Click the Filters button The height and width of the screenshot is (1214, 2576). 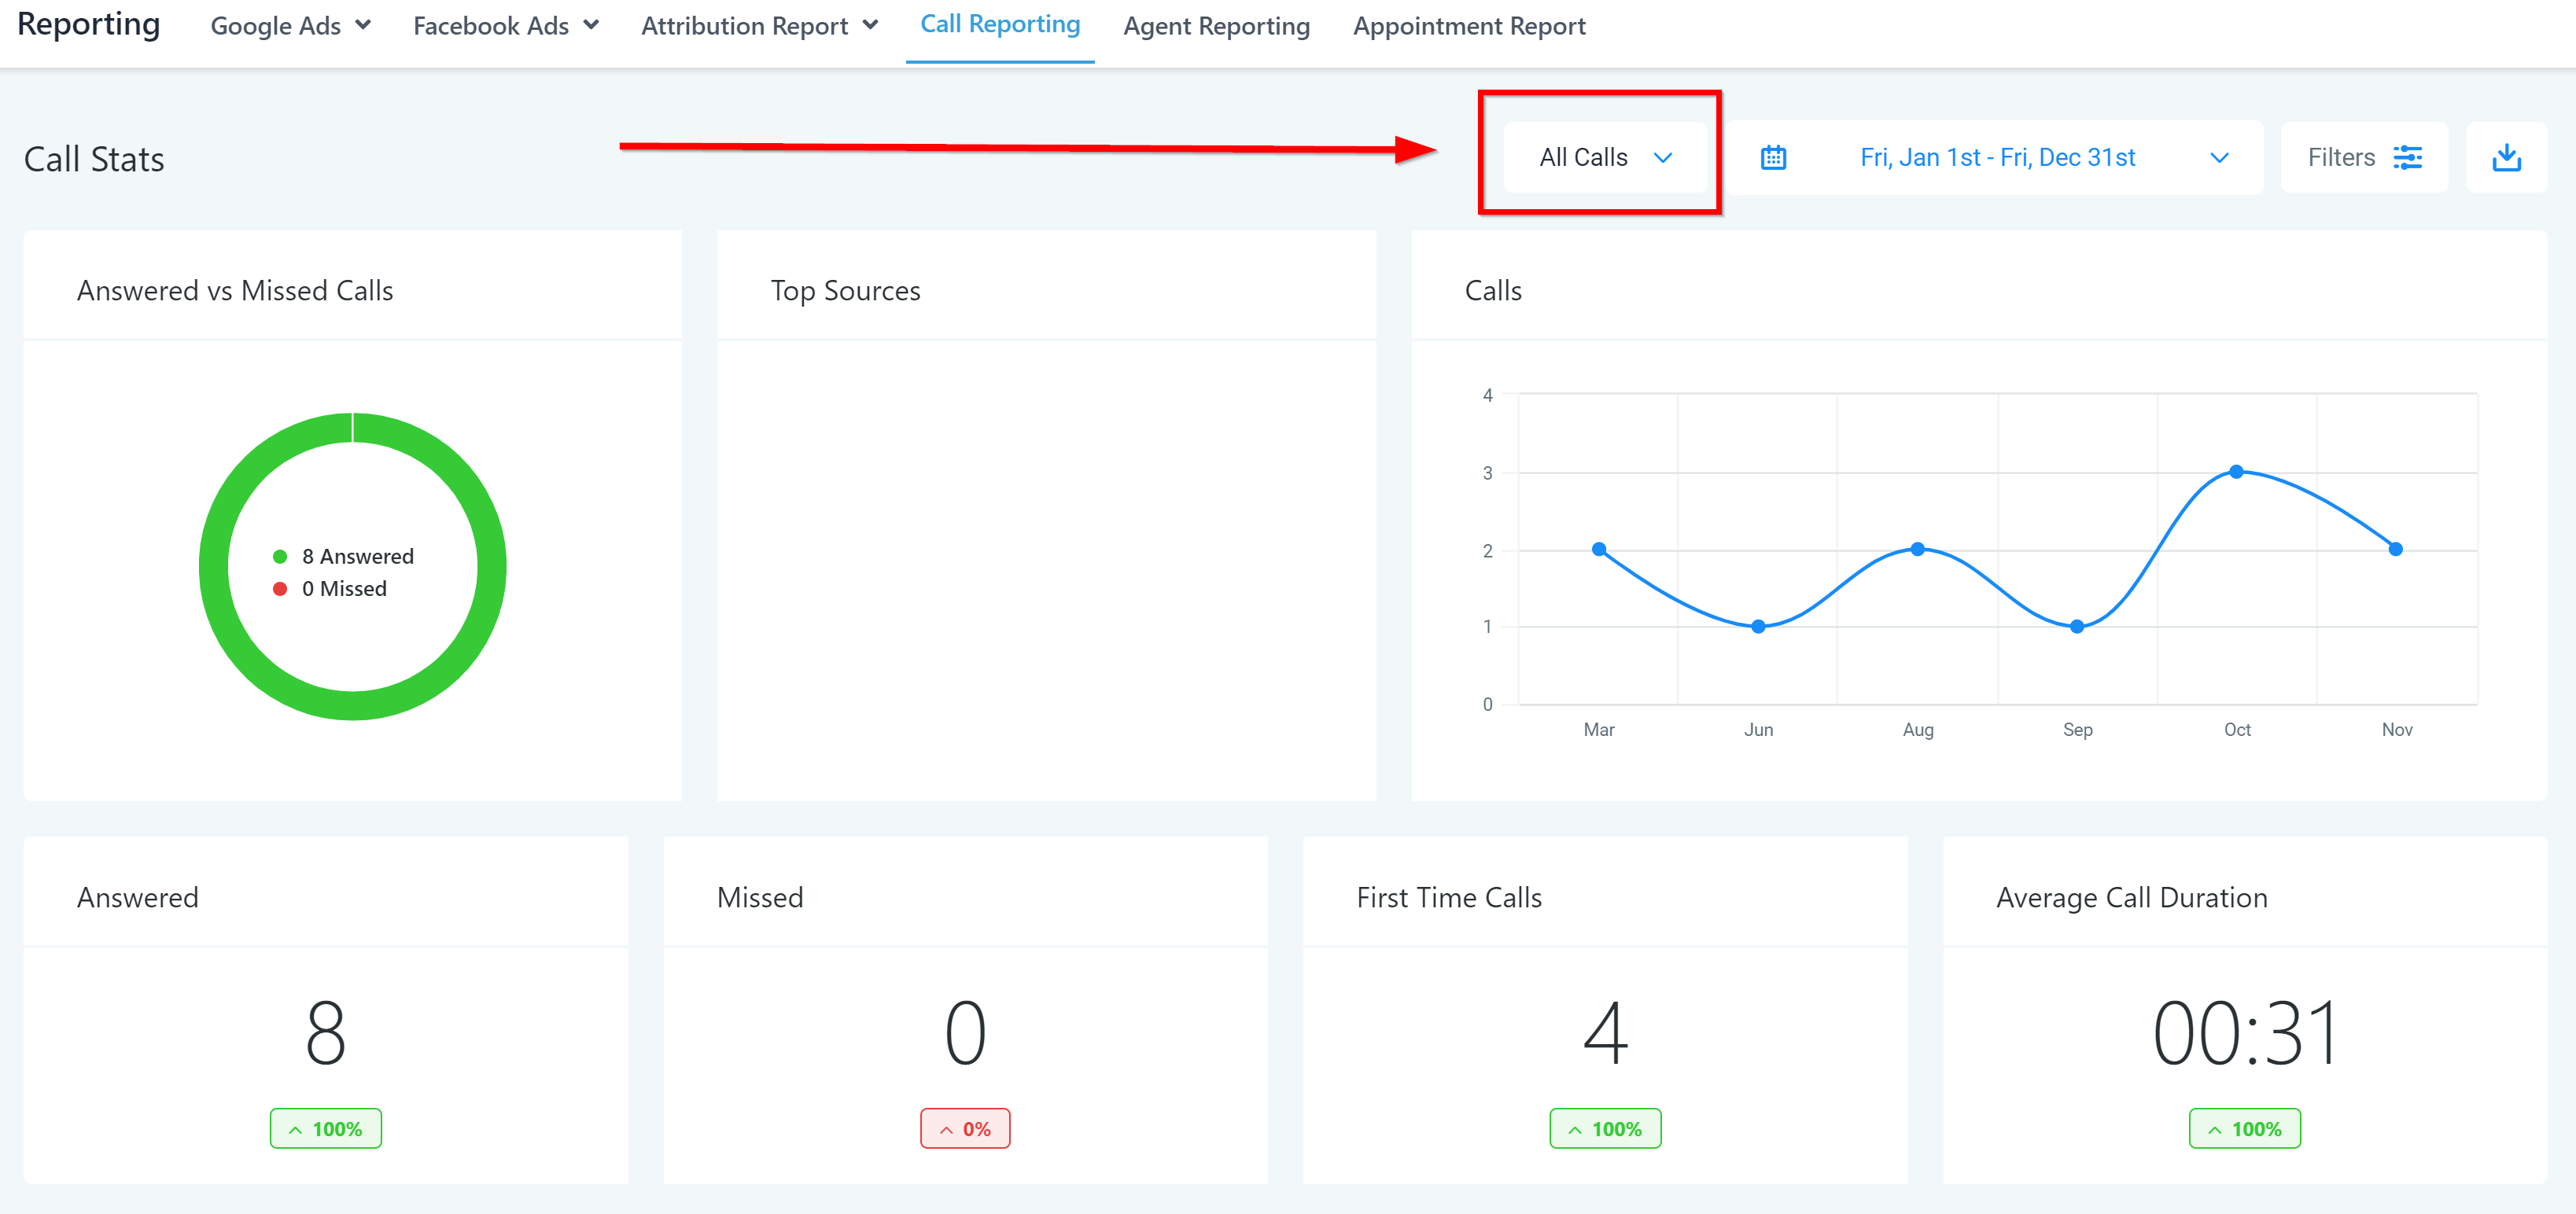coord(2342,158)
